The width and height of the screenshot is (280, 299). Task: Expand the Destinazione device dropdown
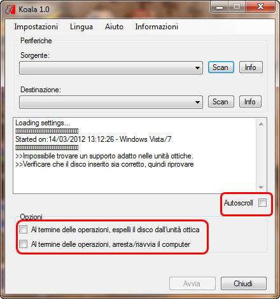(111, 102)
